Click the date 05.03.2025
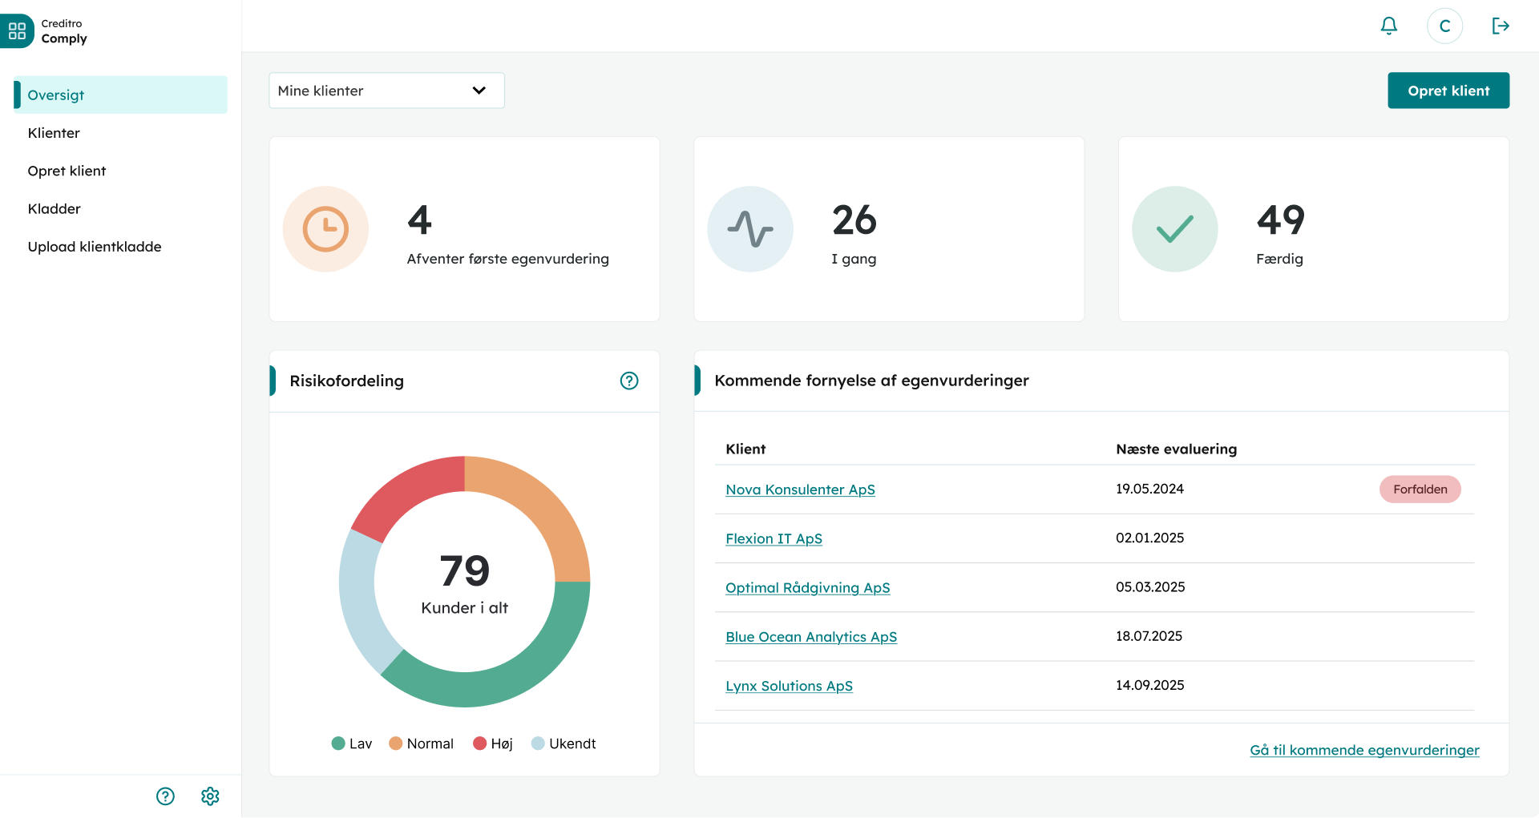This screenshot has height=818, width=1539. click(x=1150, y=586)
